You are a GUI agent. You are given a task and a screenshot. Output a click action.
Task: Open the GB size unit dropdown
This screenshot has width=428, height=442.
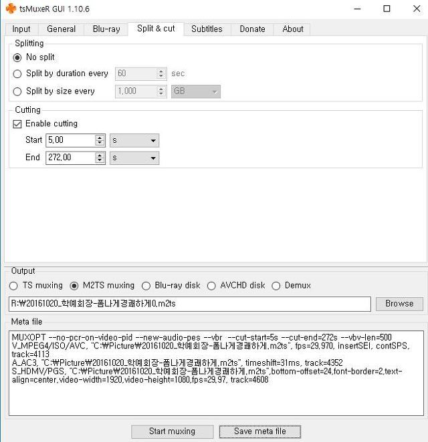pos(196,91)
